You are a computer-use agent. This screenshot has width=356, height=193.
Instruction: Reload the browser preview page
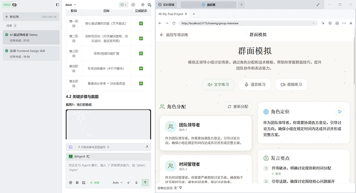174,23
